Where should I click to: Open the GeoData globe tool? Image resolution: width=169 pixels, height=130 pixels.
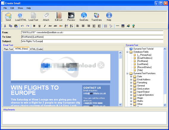tap(84, 17)
